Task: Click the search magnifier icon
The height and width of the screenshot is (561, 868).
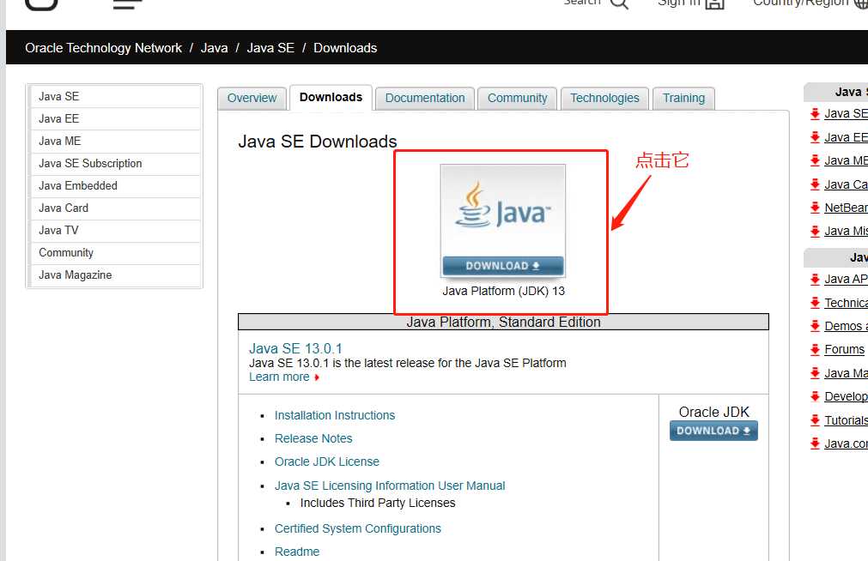Action: pyautogui.click(x=619, y=3)
